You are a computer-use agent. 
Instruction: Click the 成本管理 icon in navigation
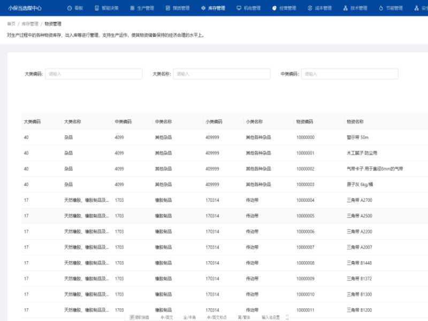point(310,8)
